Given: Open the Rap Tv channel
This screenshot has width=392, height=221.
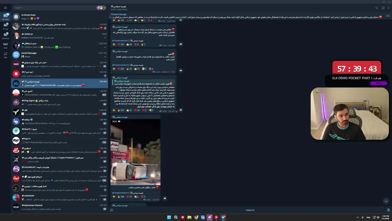Looking at the screenshot, I should pyautogui.click(x=60, y=140).
